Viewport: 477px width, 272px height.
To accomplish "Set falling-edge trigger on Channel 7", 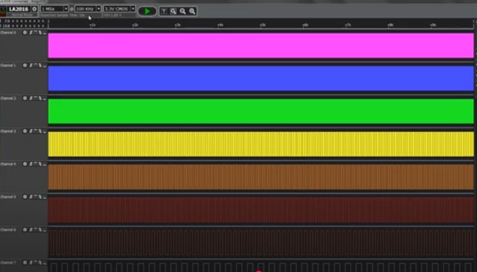I will tap(40, 262).
